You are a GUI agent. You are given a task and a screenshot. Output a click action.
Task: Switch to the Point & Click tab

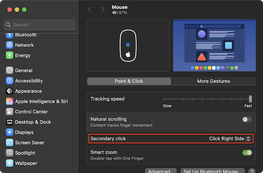pyautogui.click(x=129, y=81)
